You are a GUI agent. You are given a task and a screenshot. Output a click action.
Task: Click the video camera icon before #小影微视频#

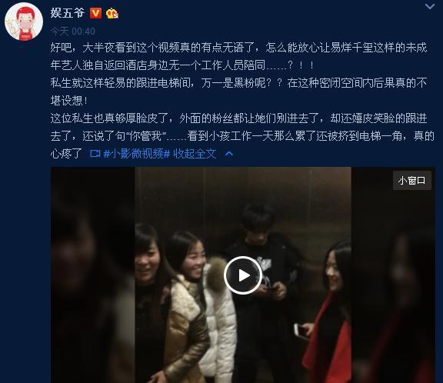point(95,153)
